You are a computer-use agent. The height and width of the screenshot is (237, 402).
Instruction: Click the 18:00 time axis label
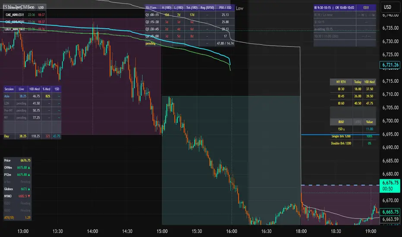click(301, 231)
